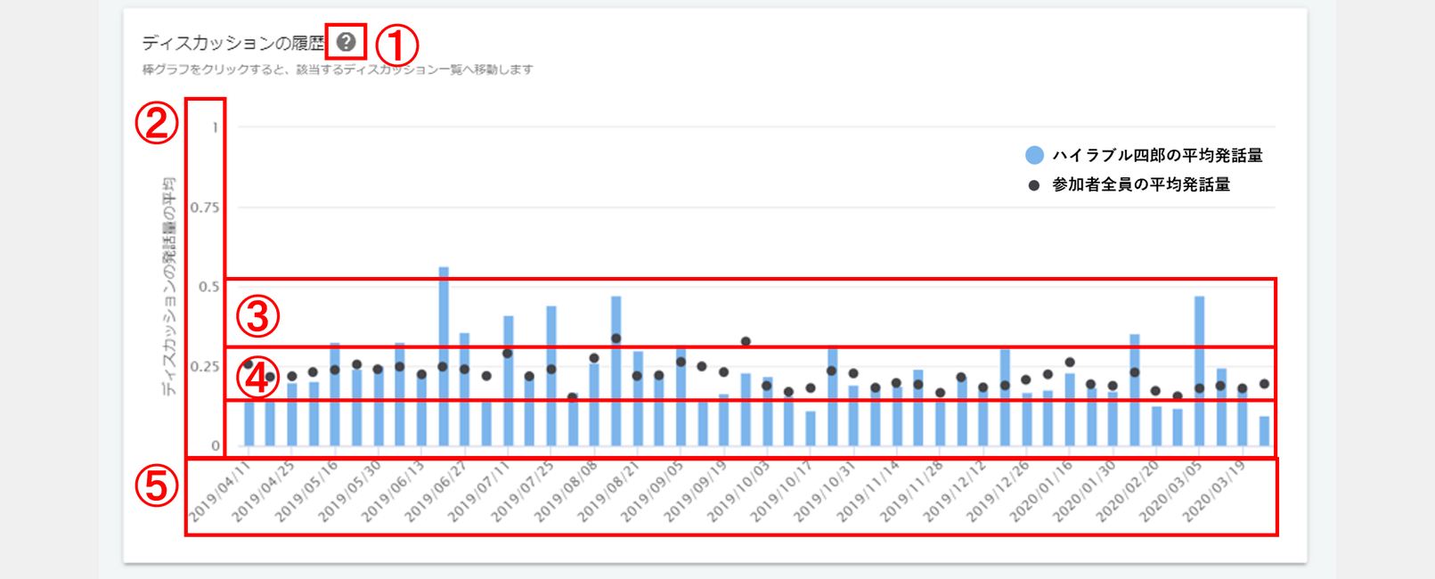This screenshot has height=579, width=1435.
Task: Toggle the 参加者全員の平均発話量 legend label
Action: tap(1141, 185)
